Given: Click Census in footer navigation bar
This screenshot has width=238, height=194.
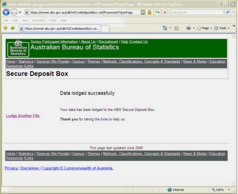Looking at the screenshot, I should click(x=78, y=154).
